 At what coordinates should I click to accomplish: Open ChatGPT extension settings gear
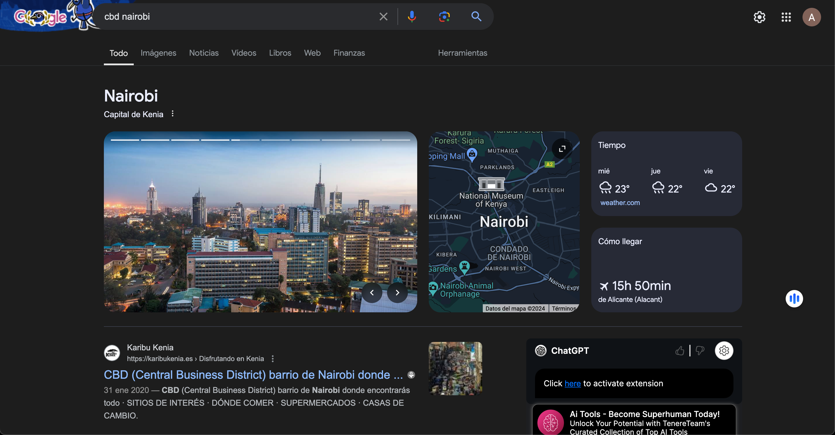[x=724, y=350]
